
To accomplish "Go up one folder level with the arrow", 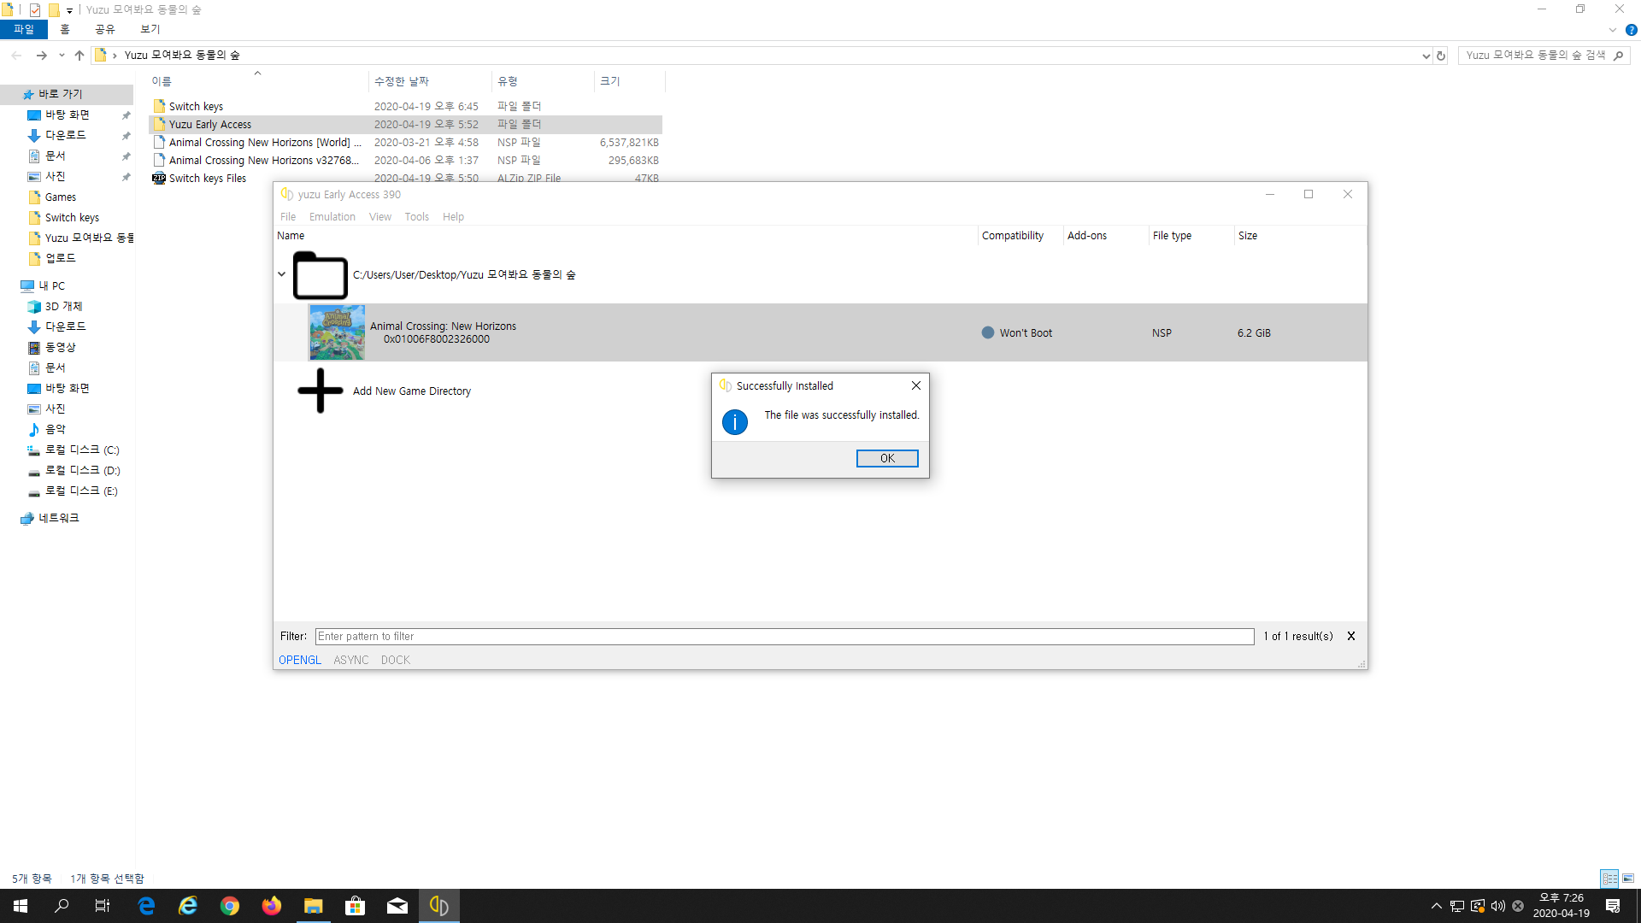I will (79, 56).
